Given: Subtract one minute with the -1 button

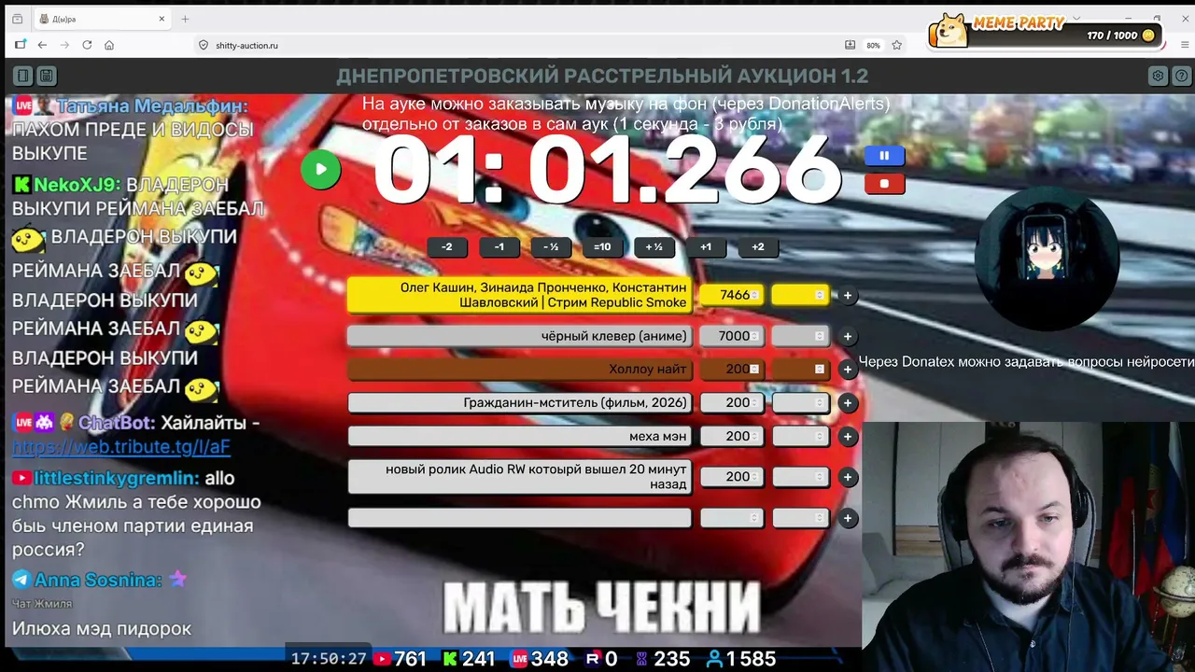Looking at the screenshot, I should 499,247.
